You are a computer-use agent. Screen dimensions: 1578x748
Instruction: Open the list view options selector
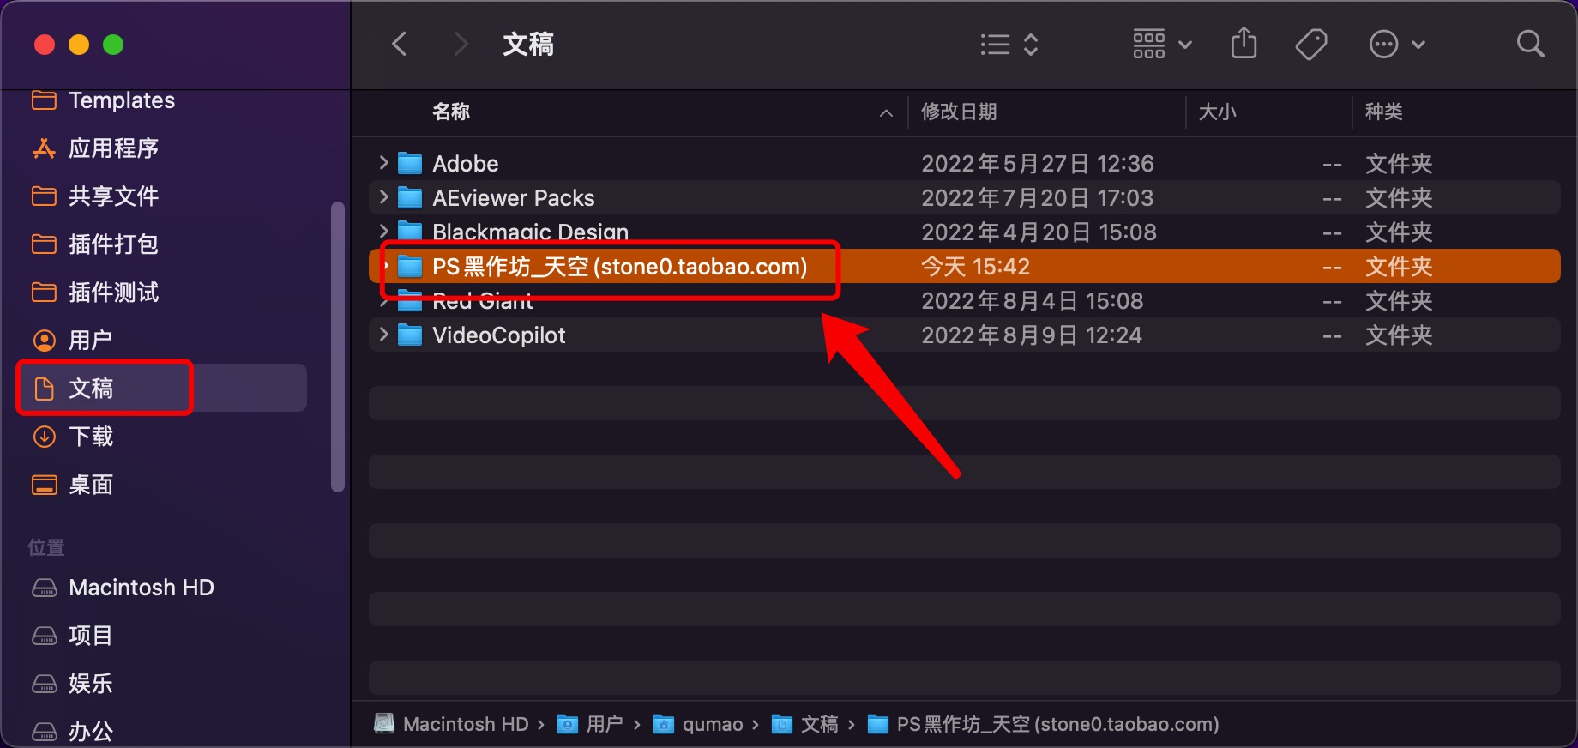pyautogui.click(x=1009, y=45)
